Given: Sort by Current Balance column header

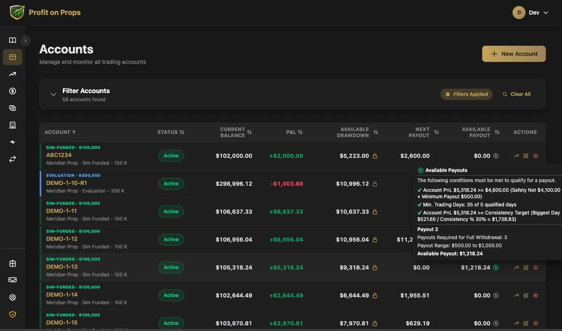Looking at the screenshot, I should click(236, 132).
